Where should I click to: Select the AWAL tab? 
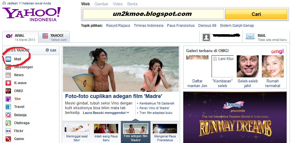tap(20, 37)
